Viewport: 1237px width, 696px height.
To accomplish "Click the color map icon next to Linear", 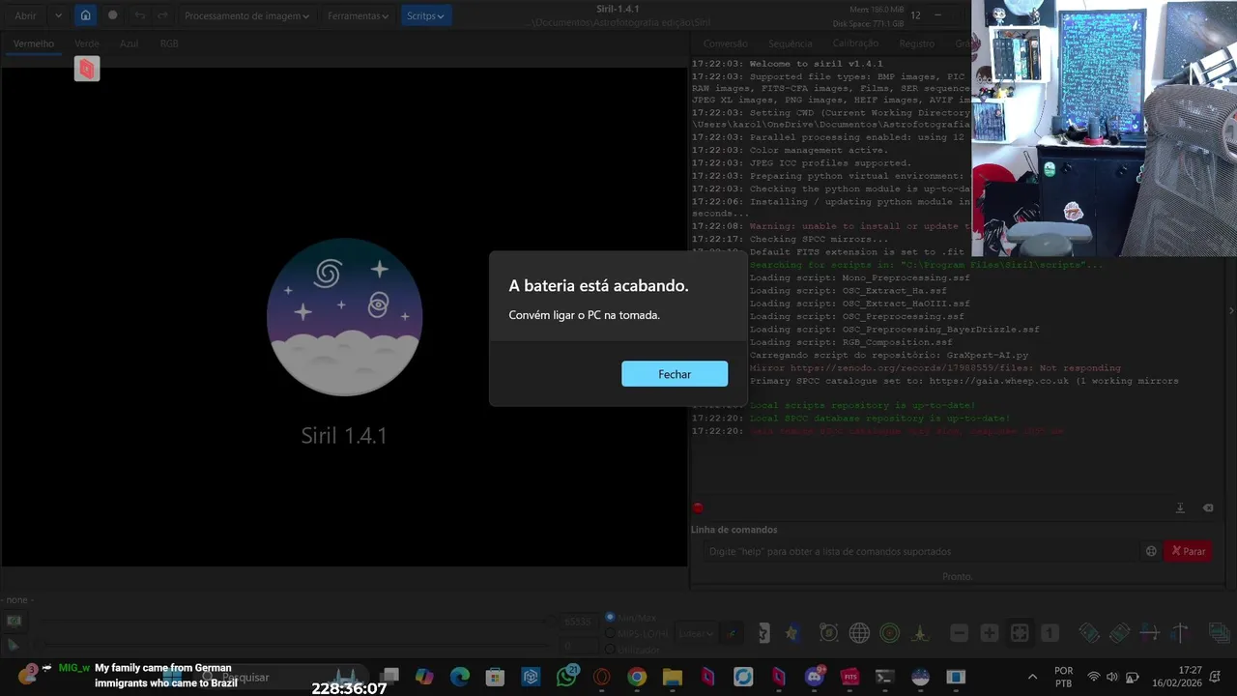I will point(732,633).
